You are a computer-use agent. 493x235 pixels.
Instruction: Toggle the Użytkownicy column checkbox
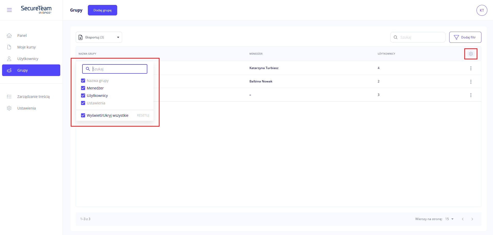coord(83,96)
